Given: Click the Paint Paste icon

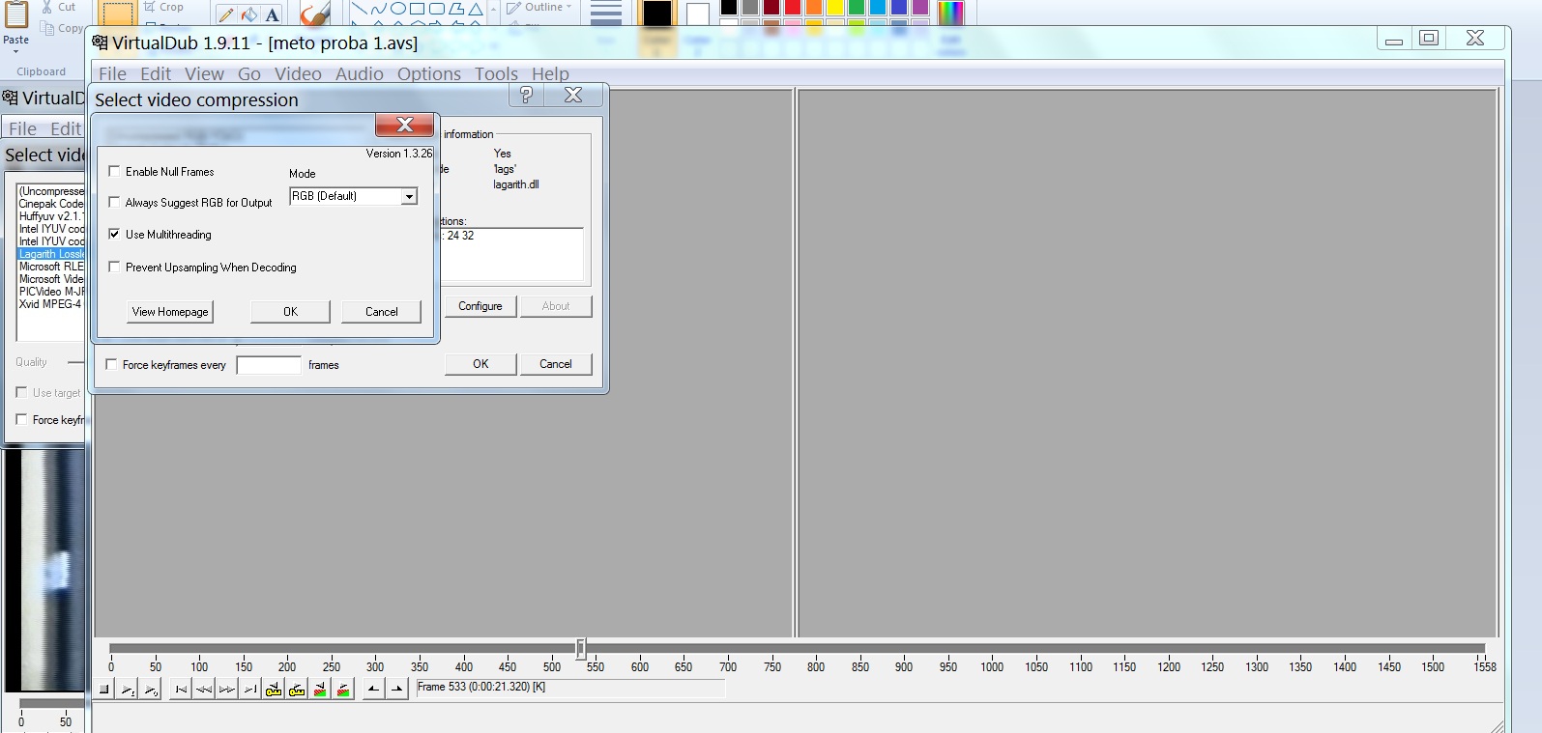Looking at the screenshot, I should 16,16.
